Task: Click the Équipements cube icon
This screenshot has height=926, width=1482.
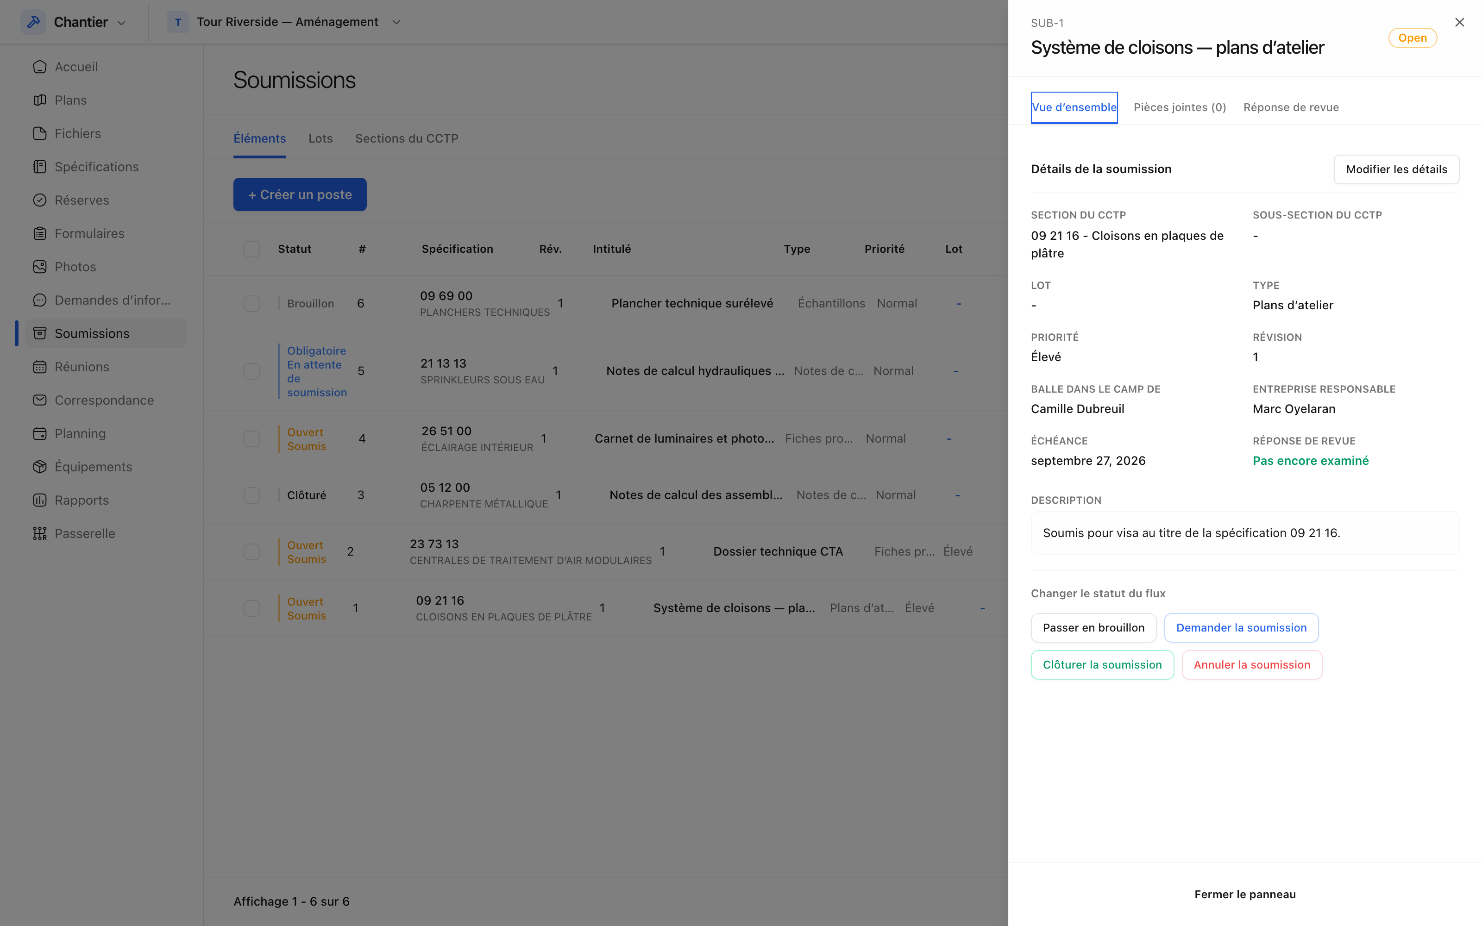Action: [40, 467]
